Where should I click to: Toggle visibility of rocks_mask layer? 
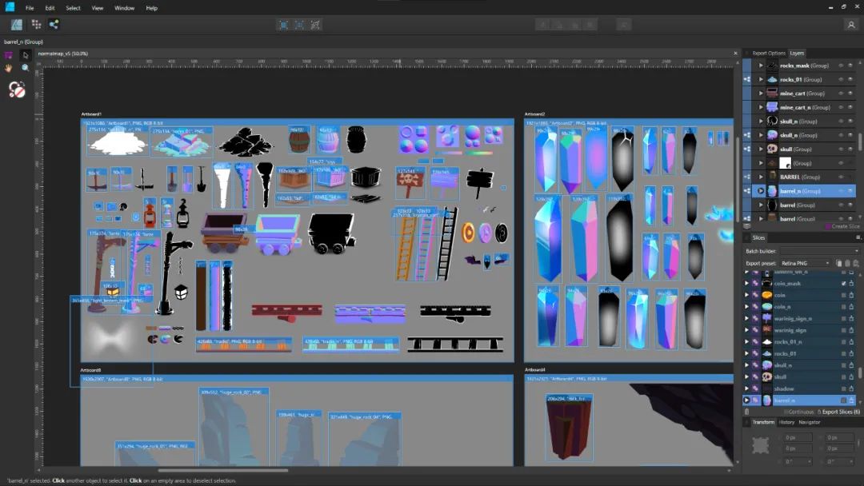tap(841, 66)
